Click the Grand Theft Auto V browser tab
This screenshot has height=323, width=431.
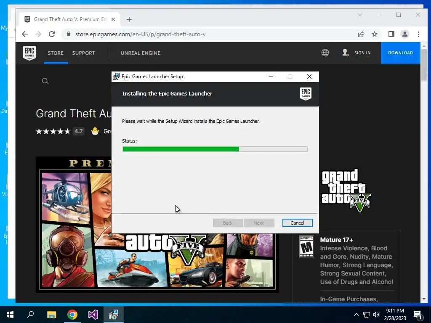[70, 19]
